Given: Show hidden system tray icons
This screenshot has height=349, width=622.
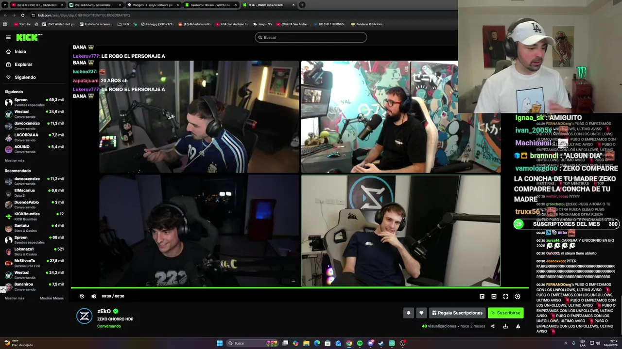Looking at the screenshot, I should point(566,343).
